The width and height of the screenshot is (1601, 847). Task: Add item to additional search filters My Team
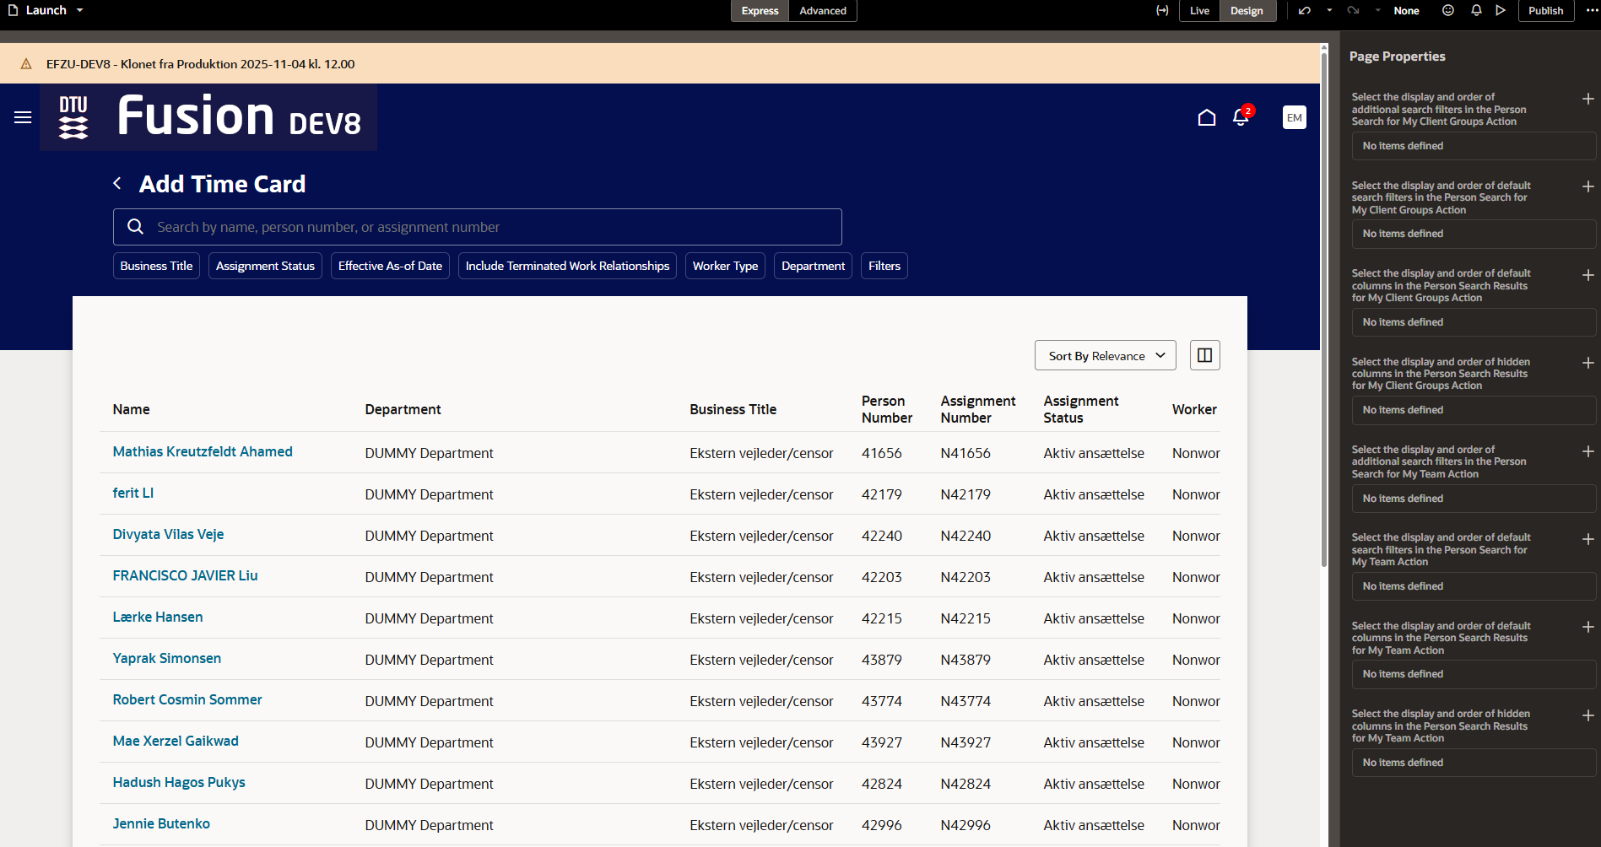pos(1587,451)
